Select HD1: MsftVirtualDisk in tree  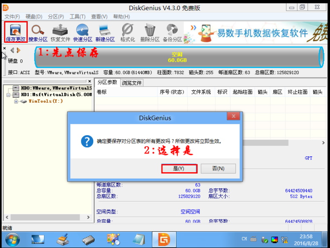pyautogui.click(x=56, y=95)
